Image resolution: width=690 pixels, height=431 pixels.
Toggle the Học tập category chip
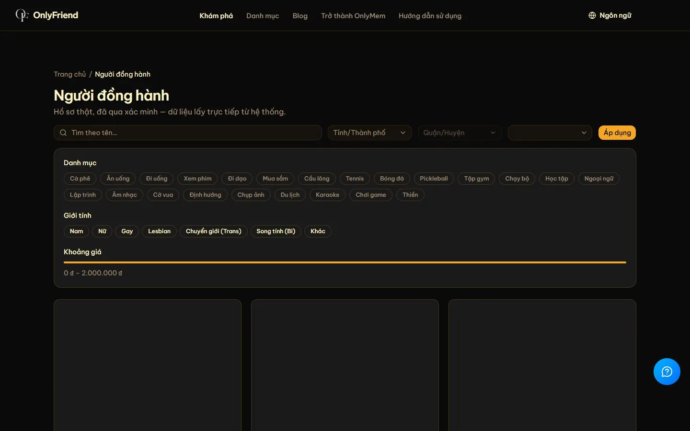(557, 179)
